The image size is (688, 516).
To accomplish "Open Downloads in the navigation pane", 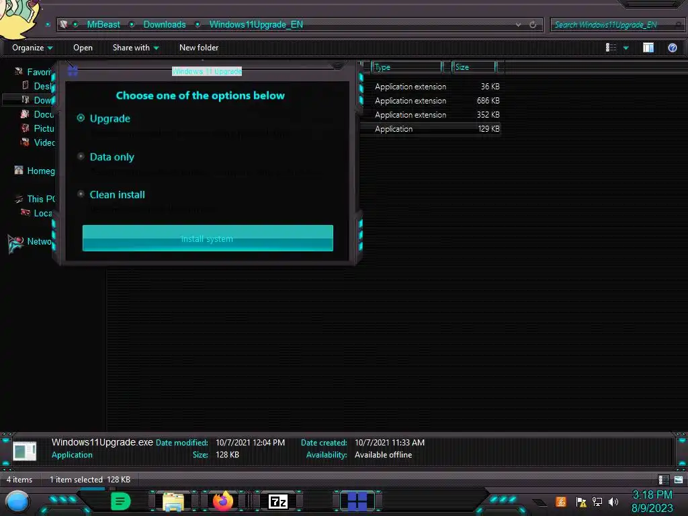I will point(38,100).
